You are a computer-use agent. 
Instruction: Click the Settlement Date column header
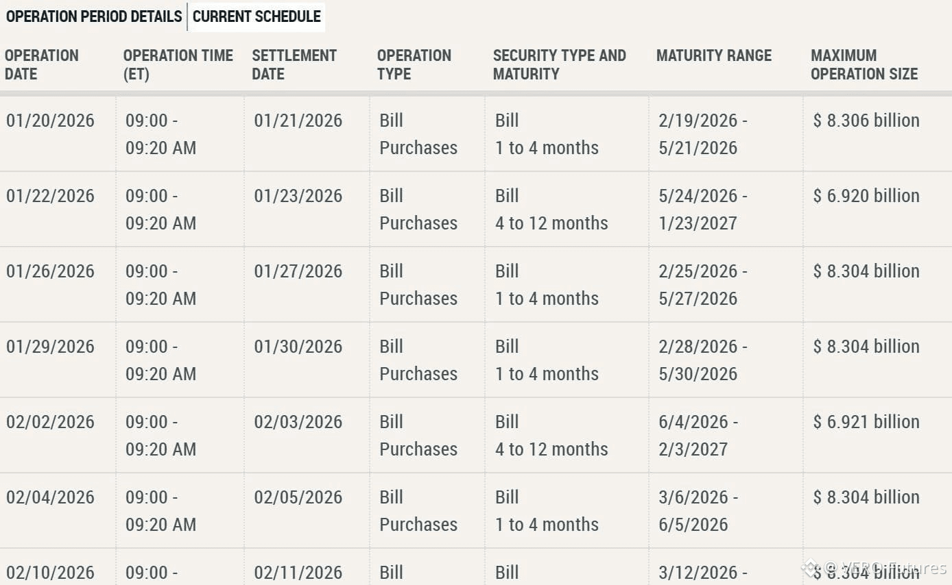point(294,64)
